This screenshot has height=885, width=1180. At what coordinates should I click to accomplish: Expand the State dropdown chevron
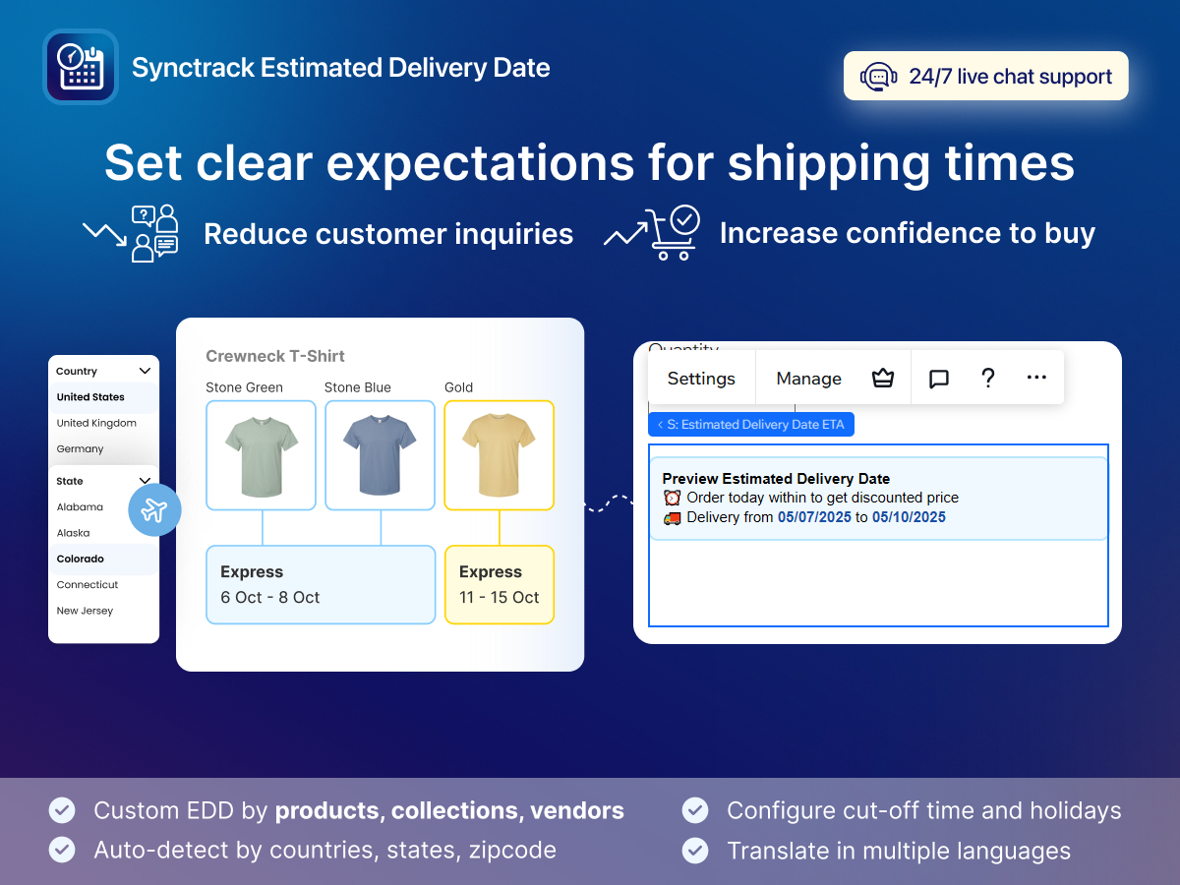146,481
